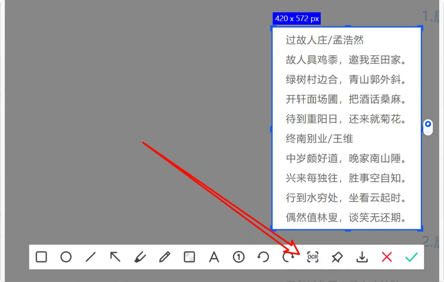Select the arrow annotation tool
Image resolution: width=444 pixels, height=282 pixels.
coord(115,257)
